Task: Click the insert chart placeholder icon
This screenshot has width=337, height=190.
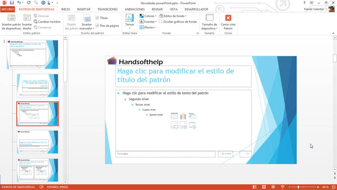Action: 183,116
